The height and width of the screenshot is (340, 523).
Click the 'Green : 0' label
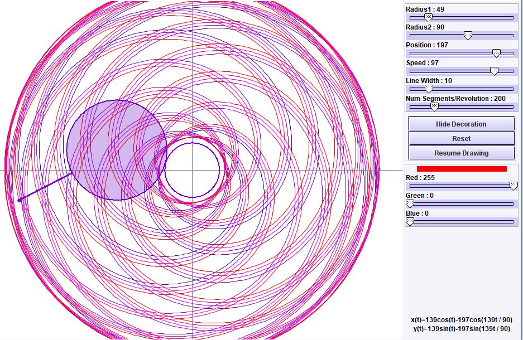(x=420, y=196)
